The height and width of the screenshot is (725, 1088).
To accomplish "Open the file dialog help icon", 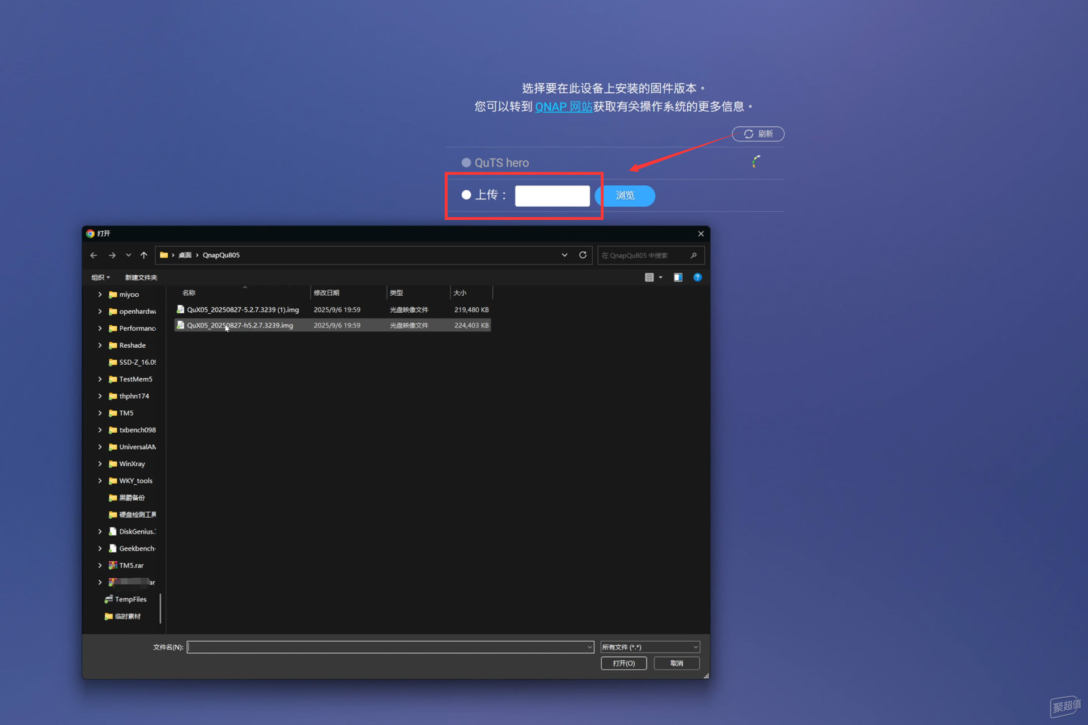I will pos(698,278).
